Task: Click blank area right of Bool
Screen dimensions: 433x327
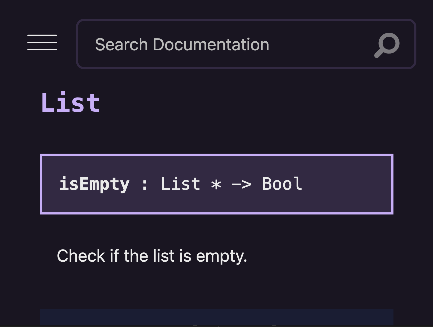Action: [x=348, y=184]
